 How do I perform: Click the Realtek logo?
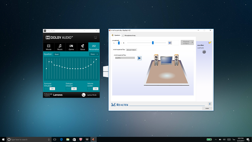[x=120, y=105]
